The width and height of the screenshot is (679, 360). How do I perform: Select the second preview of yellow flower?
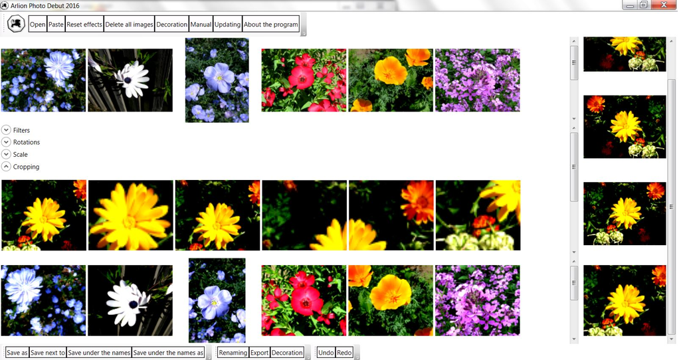(x=625, y=127)
